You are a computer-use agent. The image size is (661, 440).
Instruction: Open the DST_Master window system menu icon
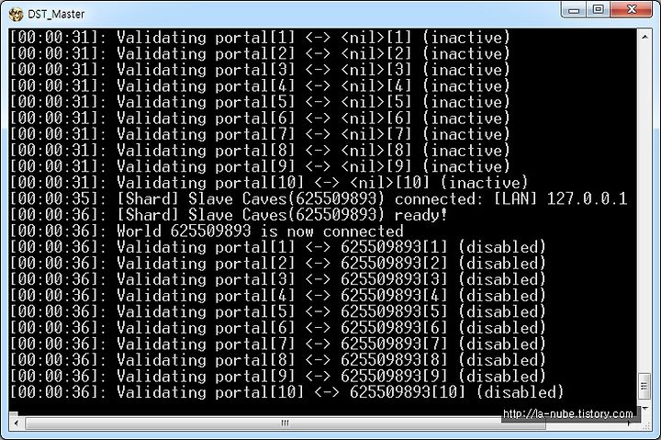pos(16,14)
